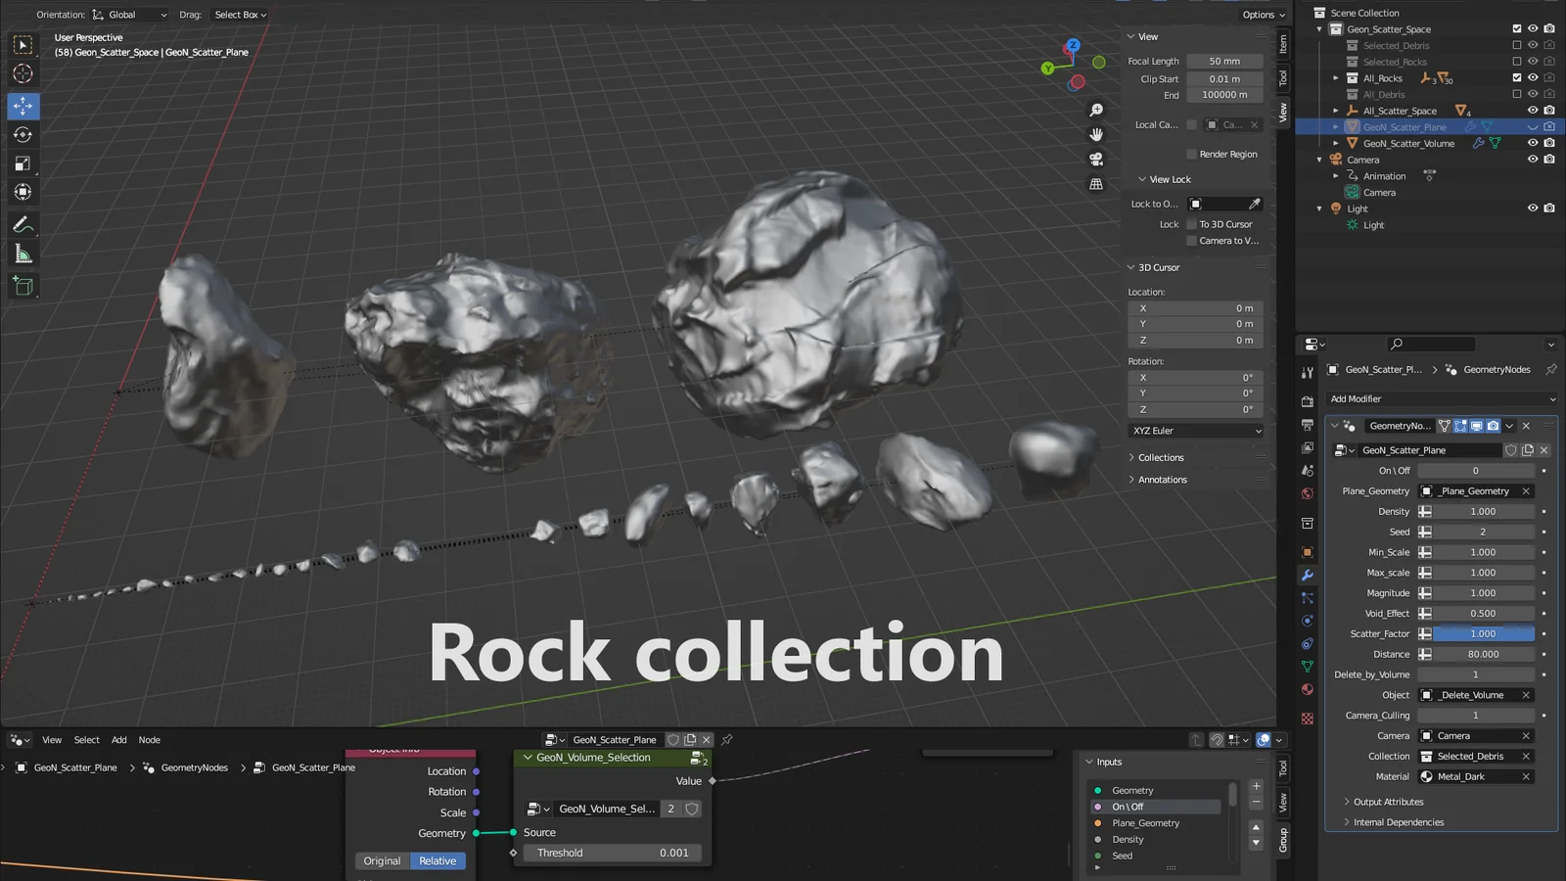Select the Move tool in the viewport toolbar

(x=23, y=106)
